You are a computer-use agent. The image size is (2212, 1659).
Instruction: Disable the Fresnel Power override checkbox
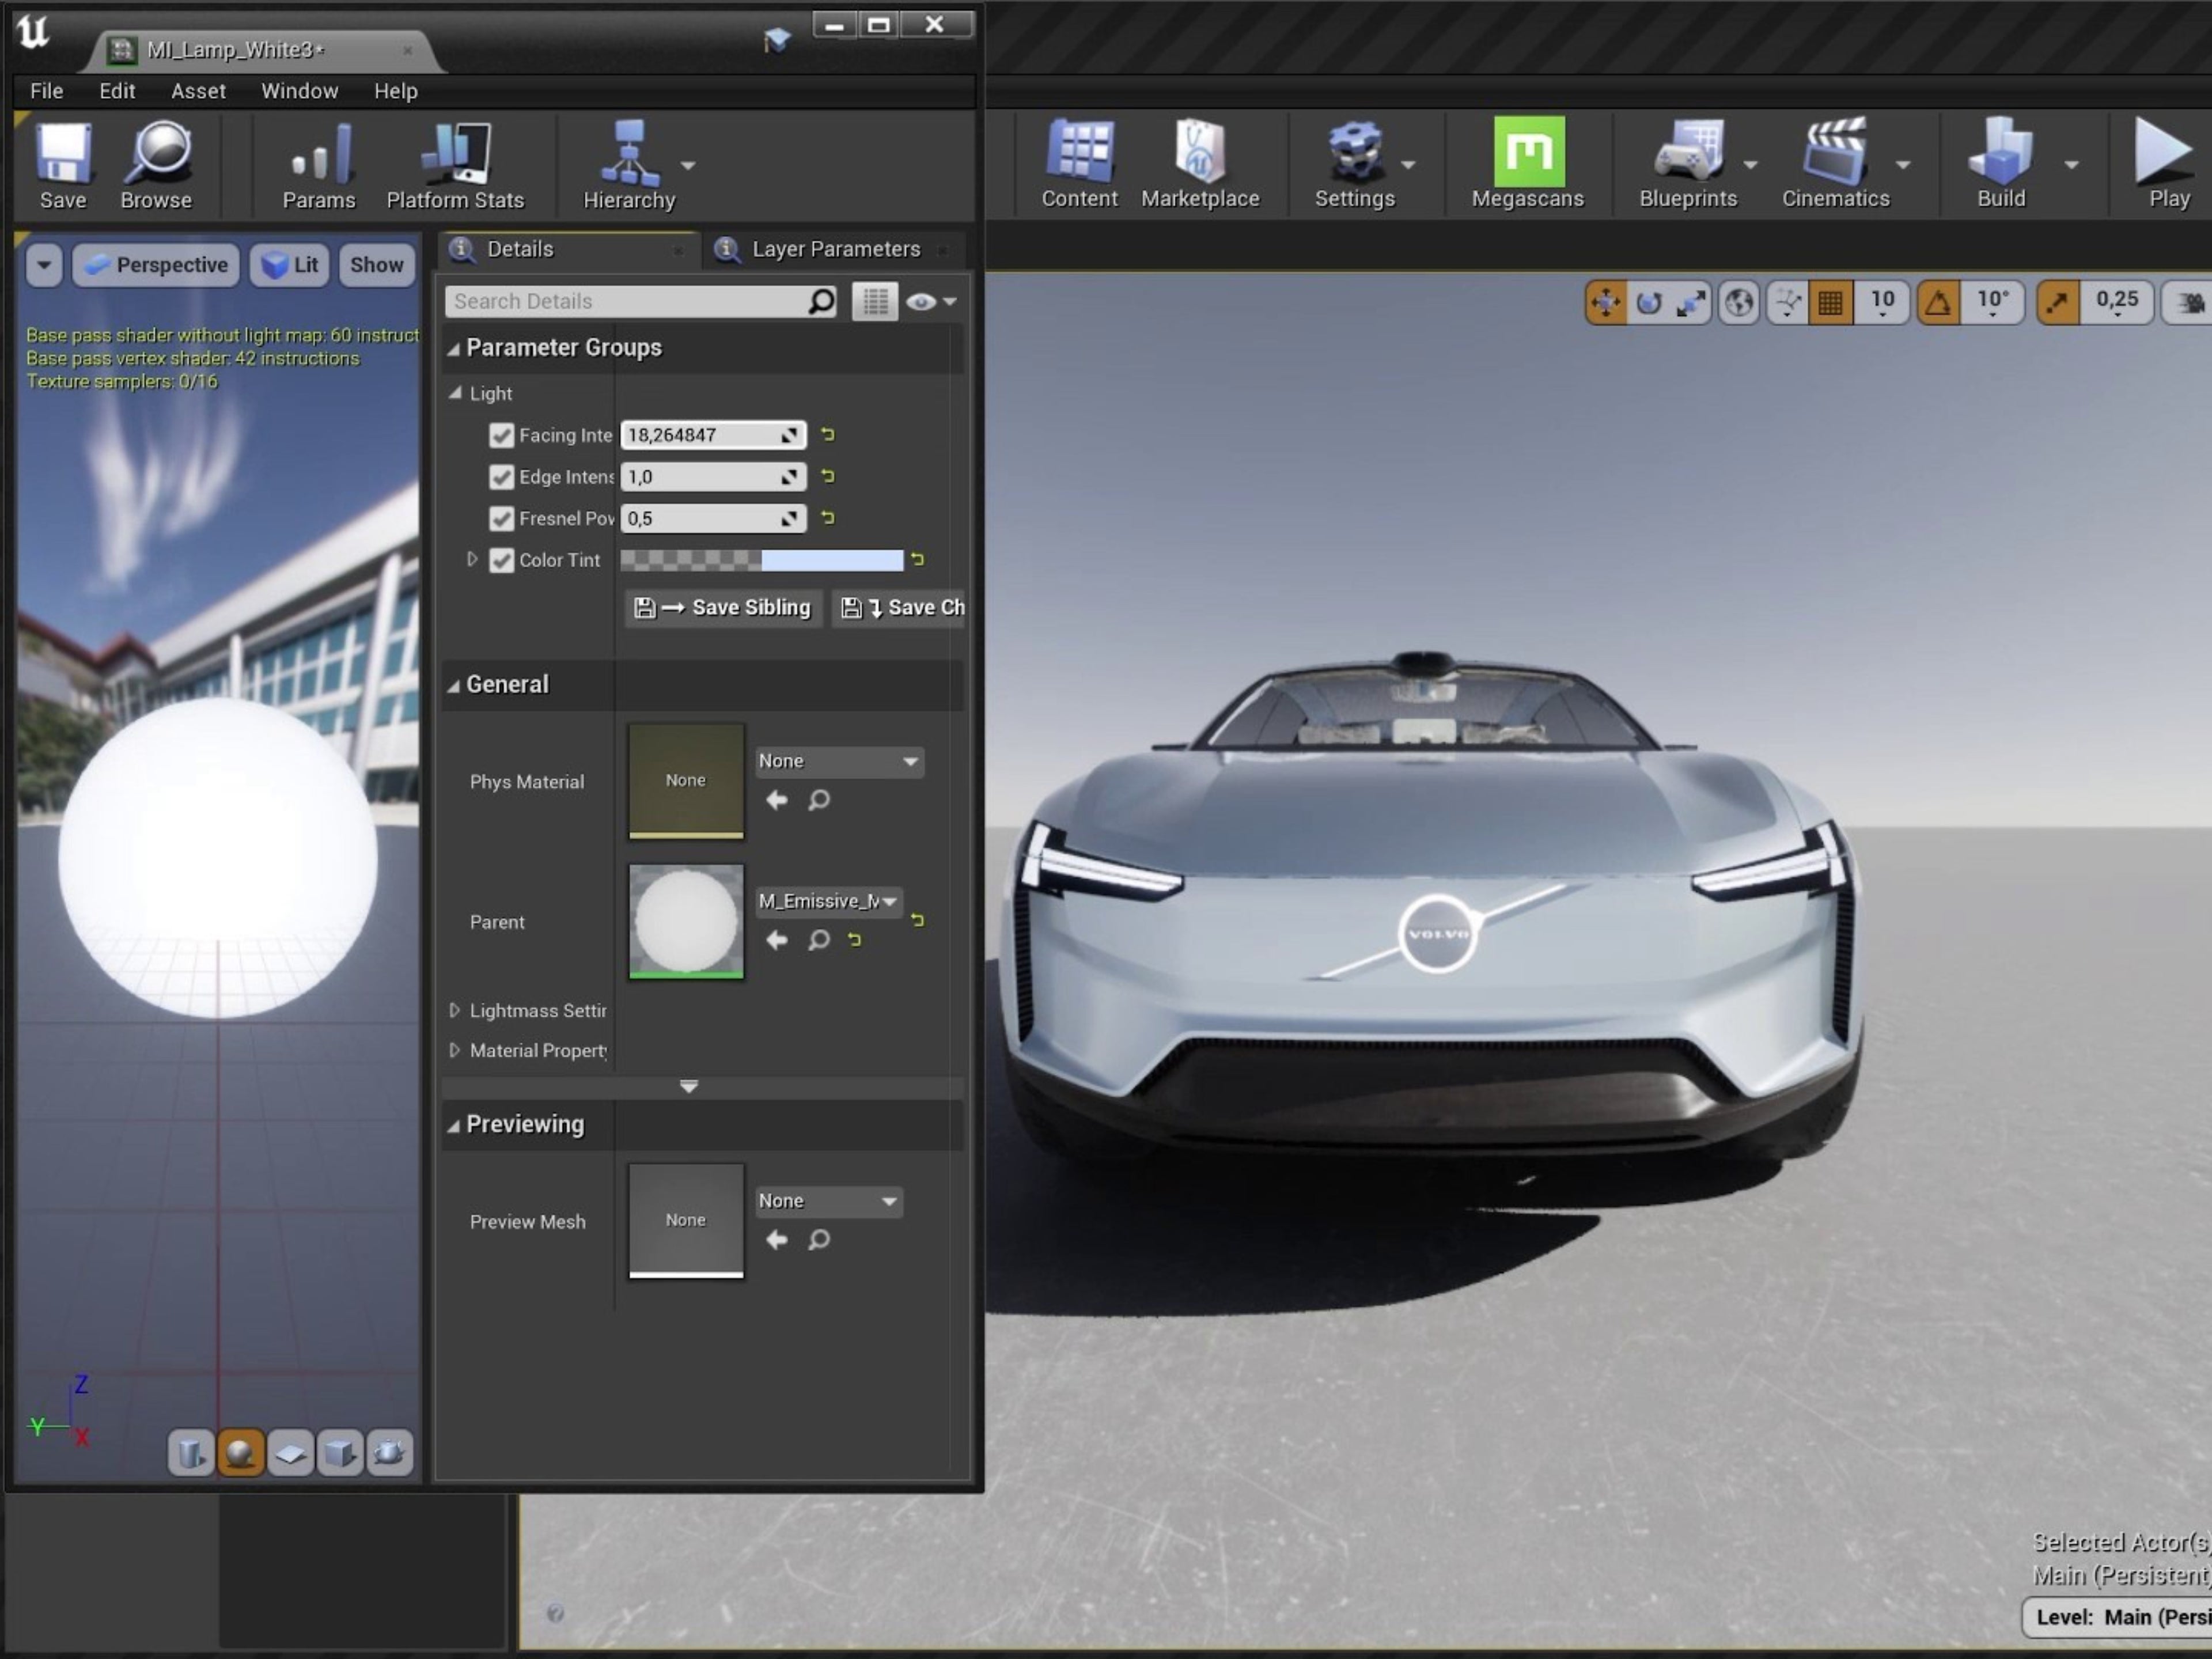(x=501, y=518)
